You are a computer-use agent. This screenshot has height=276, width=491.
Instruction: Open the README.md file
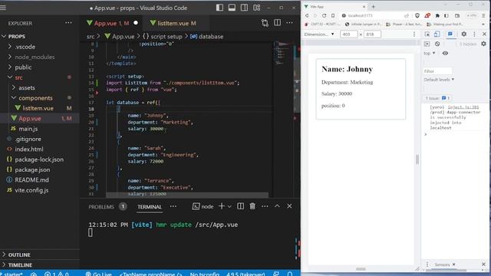tap(40, 180)
